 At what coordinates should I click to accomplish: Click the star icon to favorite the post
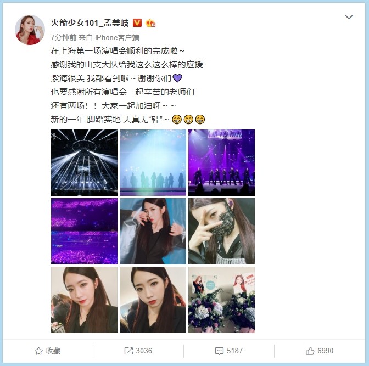[x=38, y=351]
